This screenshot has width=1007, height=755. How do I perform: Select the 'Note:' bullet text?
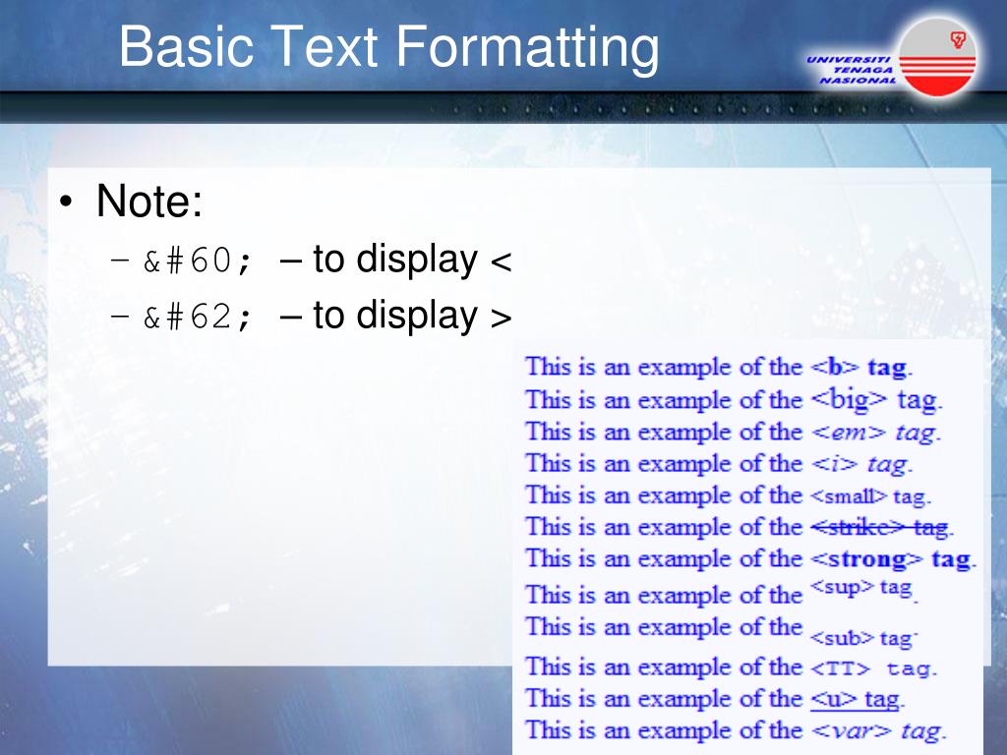pos(149,201)
